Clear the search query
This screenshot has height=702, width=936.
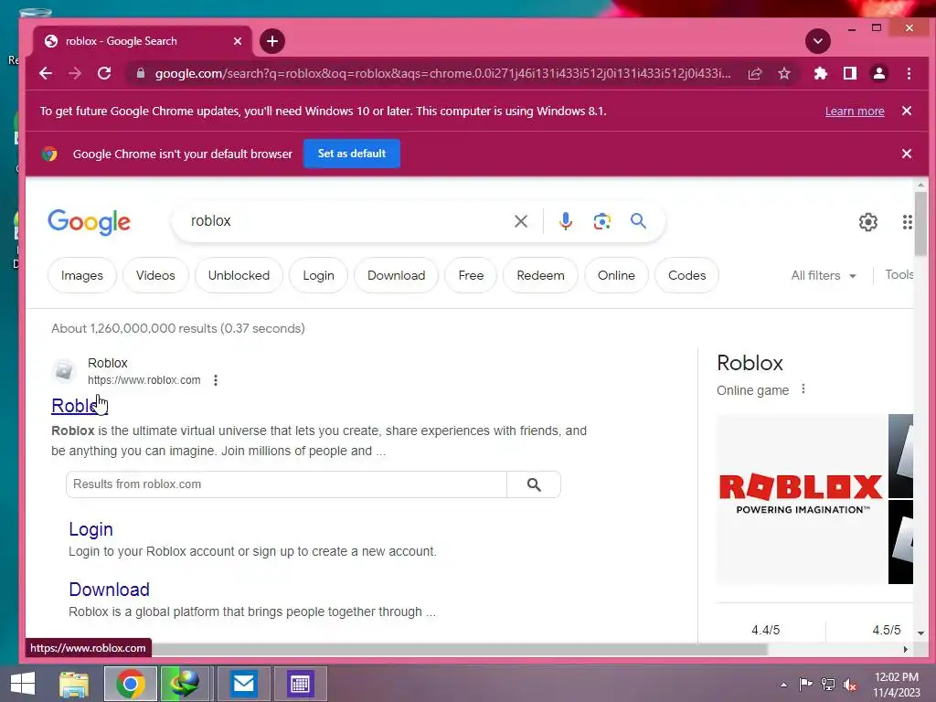[x=520, y=221]
